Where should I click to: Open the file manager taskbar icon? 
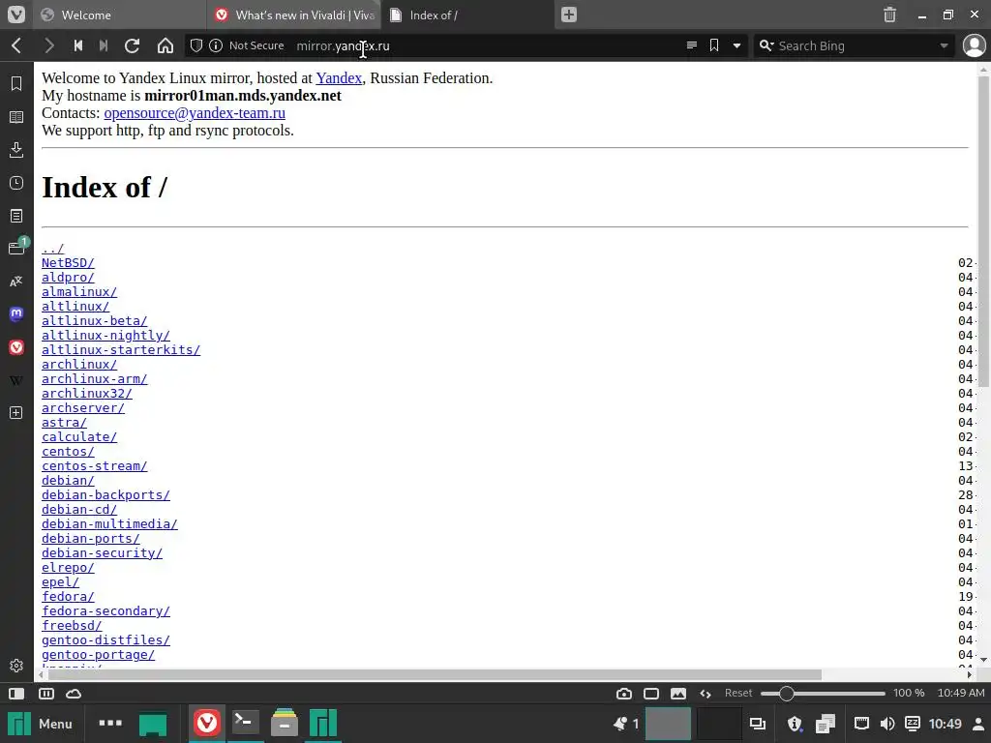coord(285,724)
